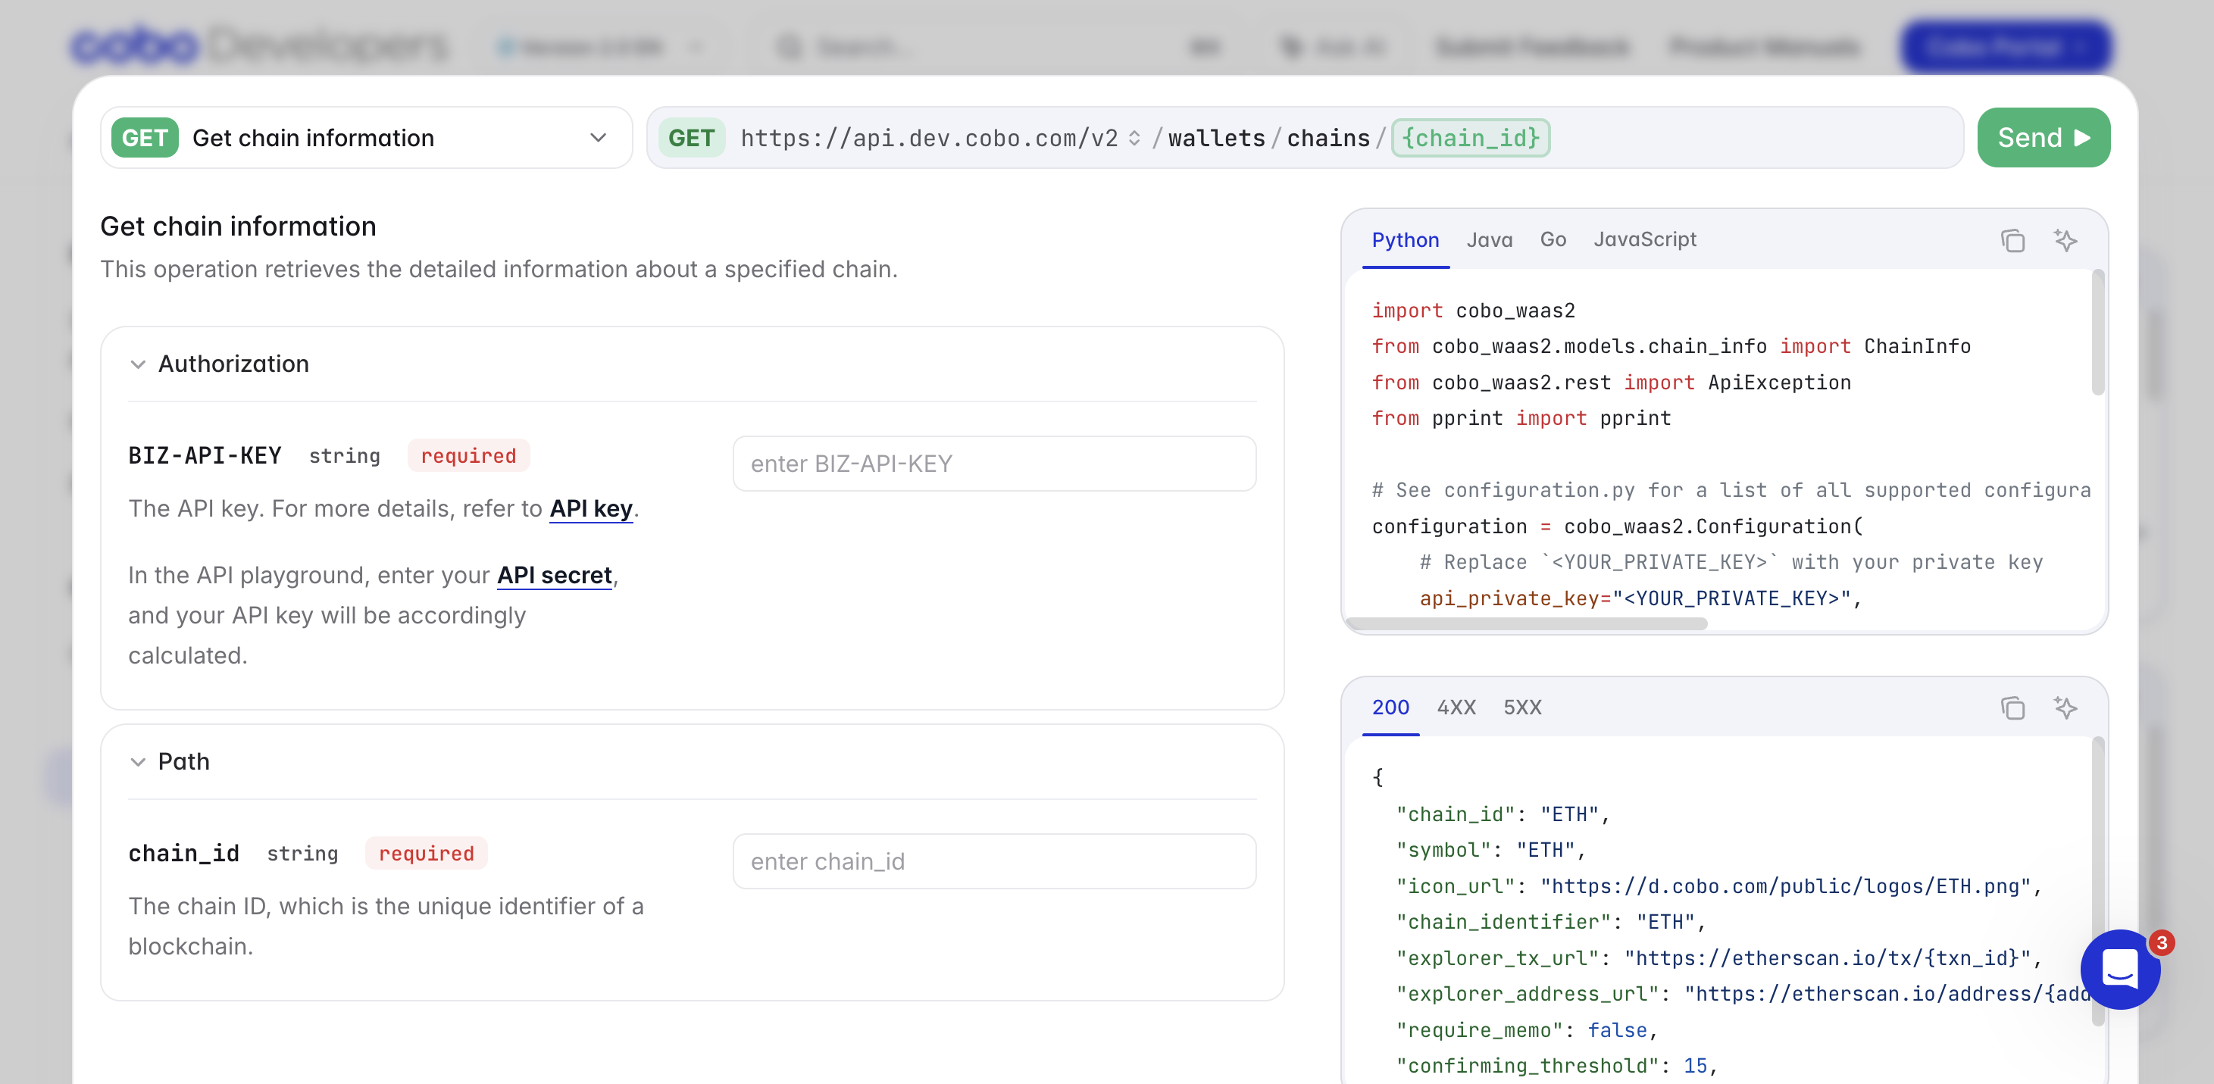Image resolution: width=2214 pixels, height=1084 pixels.
Task: Click the sparkle AI icon above the code sample
Action: (2067, 242)
